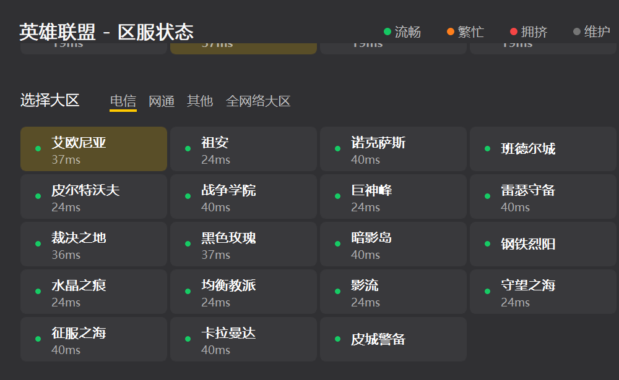Choose the 祖安 server

(243, 149)
